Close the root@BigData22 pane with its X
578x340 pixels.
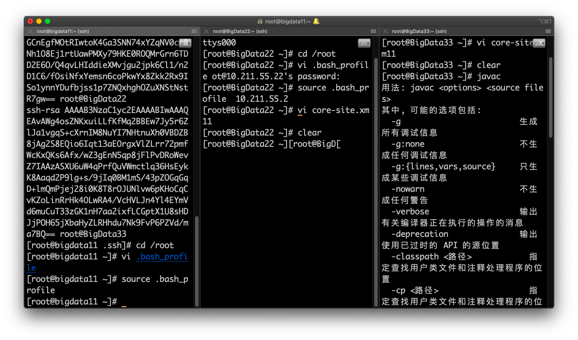[206, 31]
